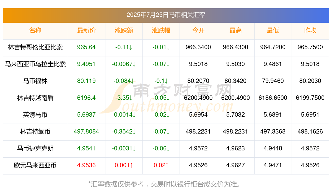
Task: Click previous close 965.7500
Action: pos(310,47)
